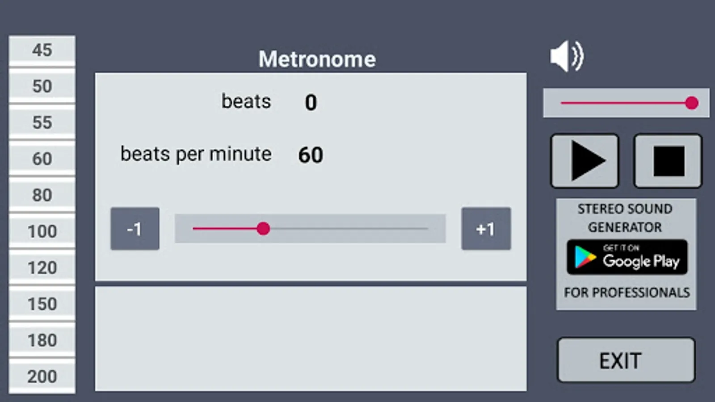The image size is (715, 402).
Task: Set tempo to 100 preset
Action: point(42,231)
